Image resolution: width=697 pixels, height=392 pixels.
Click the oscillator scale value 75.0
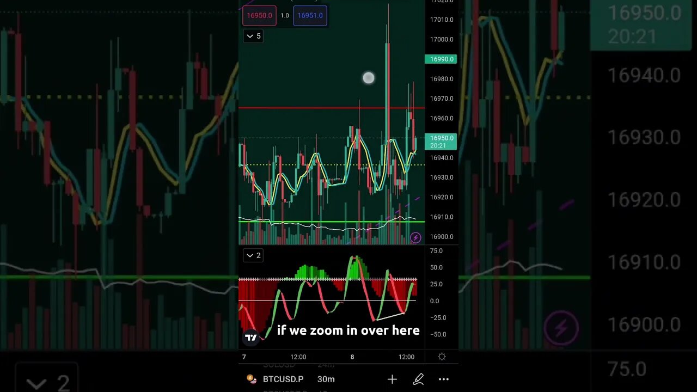[x=436, y=251]
